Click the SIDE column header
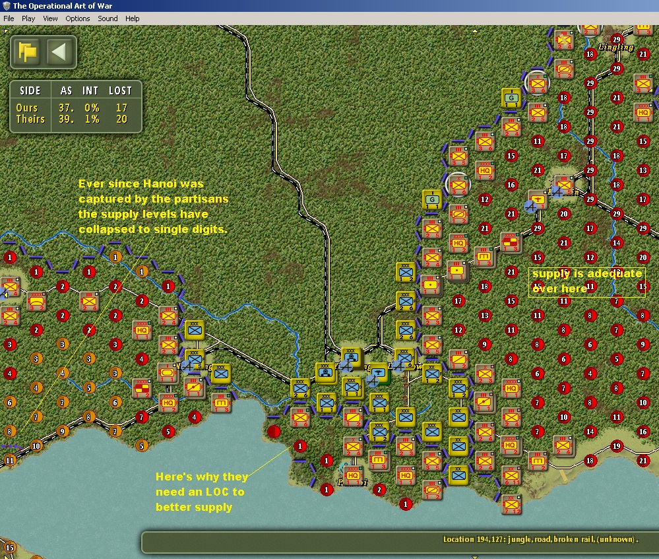The height and width of the screenshot is (559, 659). pyautogui.click(x=30, y=90)
